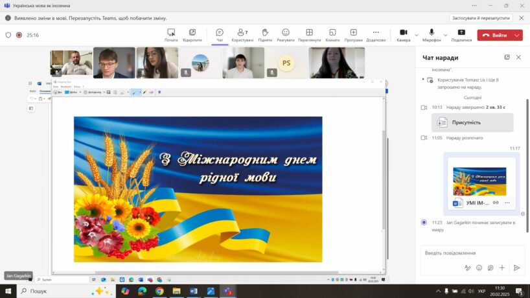Viewport: 530px width, 298px height.
Task: Send the chat message with arrow icon
Action: coord(516,268)
